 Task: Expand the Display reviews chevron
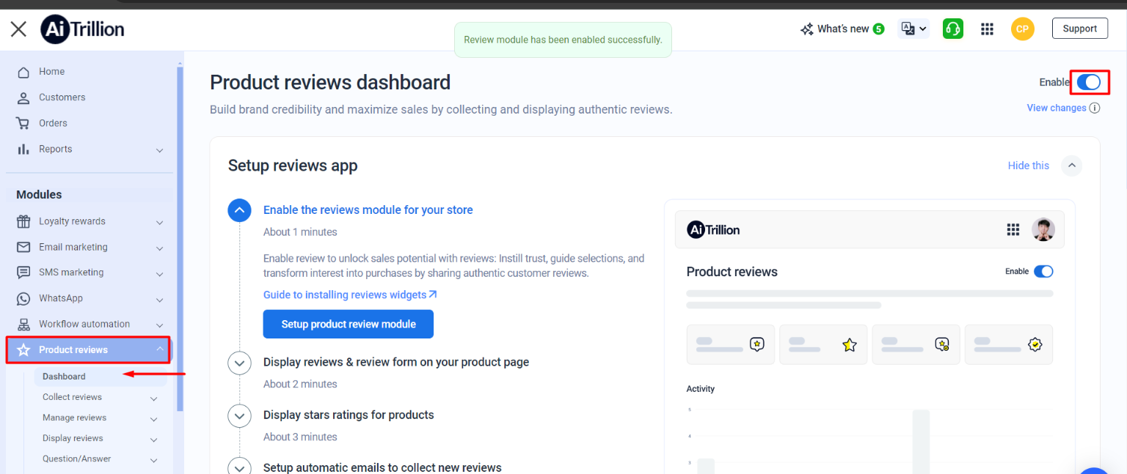(154, 440)
